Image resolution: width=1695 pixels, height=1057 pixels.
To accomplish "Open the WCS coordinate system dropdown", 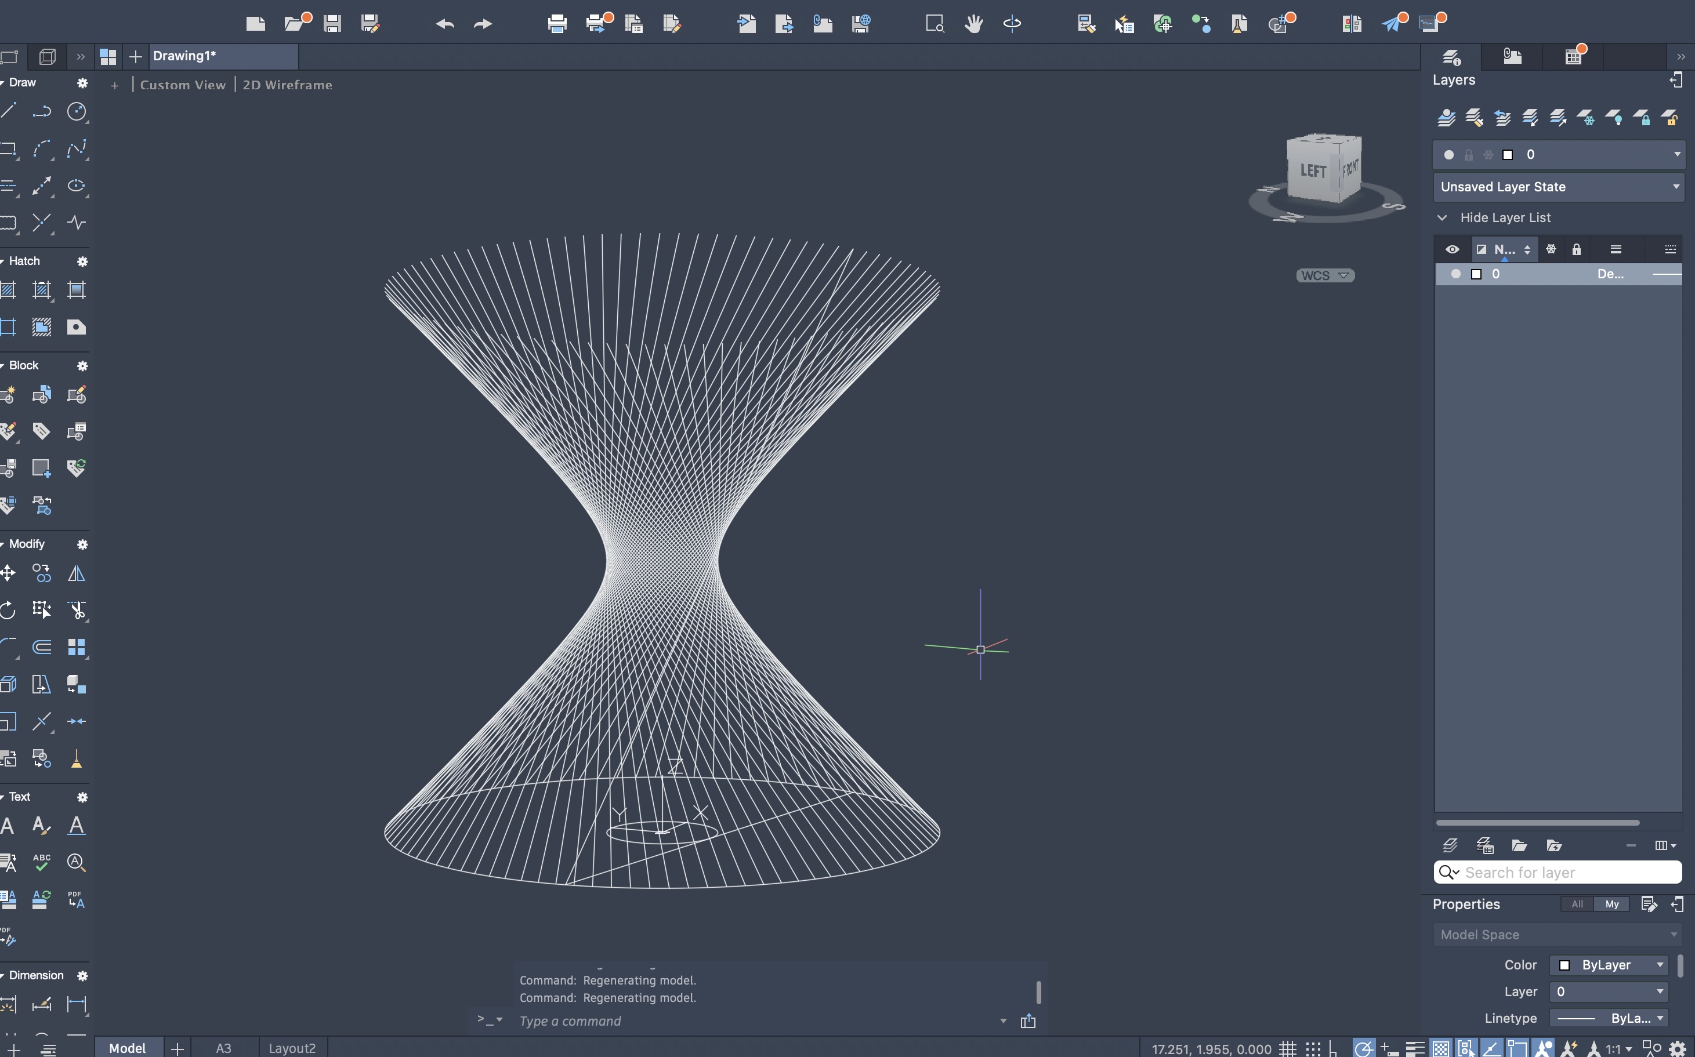I will (x=1325, y=275).
